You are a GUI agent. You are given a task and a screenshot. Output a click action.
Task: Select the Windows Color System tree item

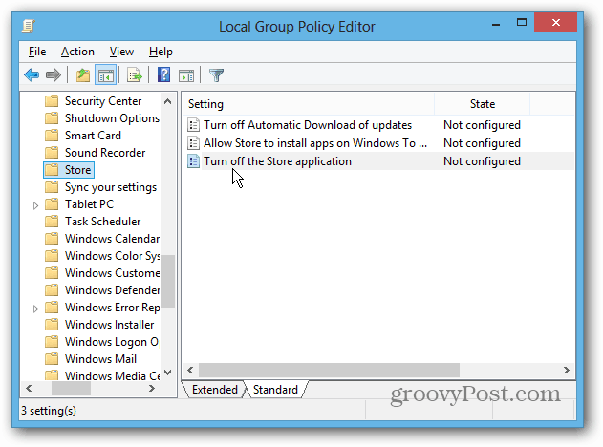point(112,256)
